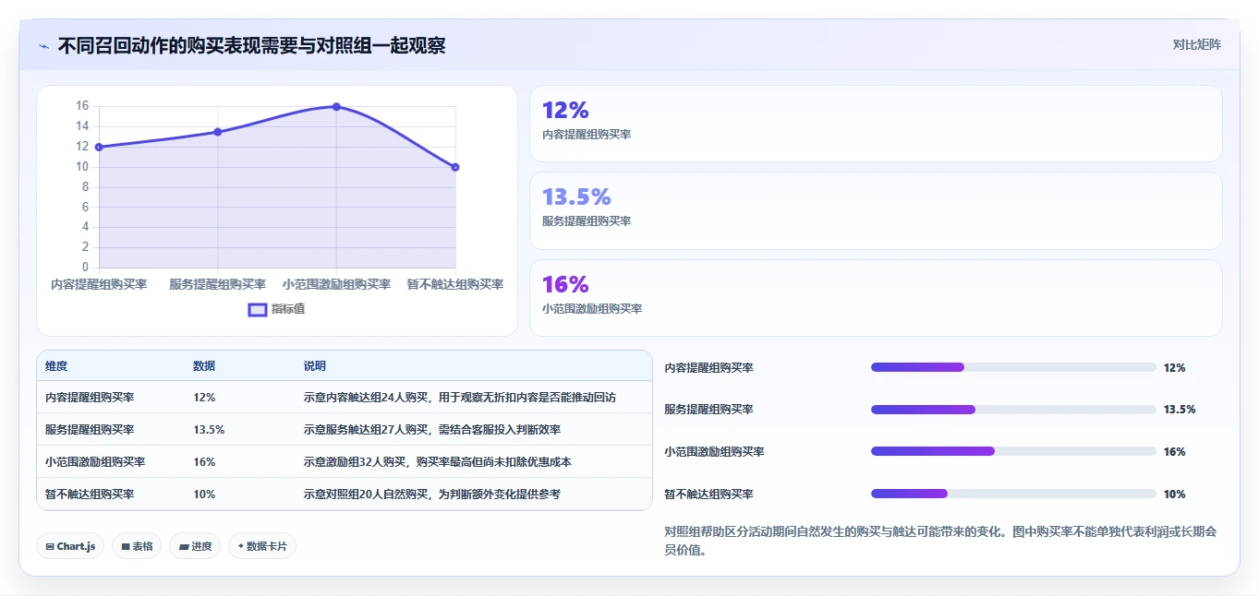Toggle the 指标值 chart legend item
The image size is (1259, 596).
coord(276,309)
